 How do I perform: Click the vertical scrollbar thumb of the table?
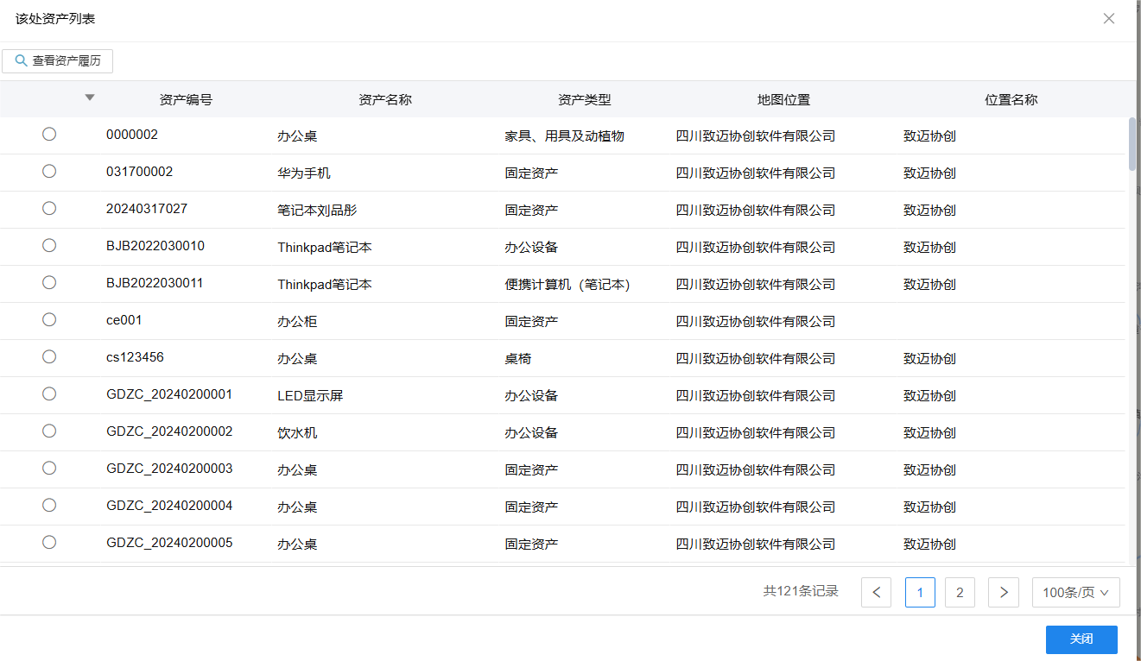(x=1132, y=144)
